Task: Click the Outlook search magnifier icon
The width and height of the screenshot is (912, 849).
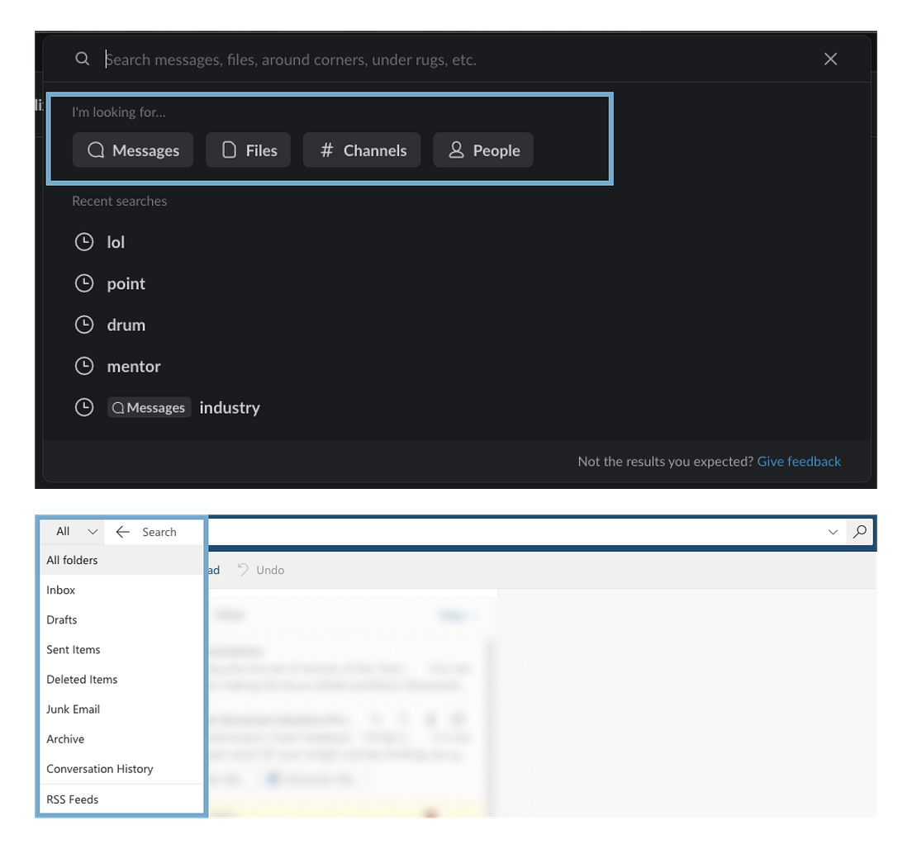Action: [x=858, y=531]
